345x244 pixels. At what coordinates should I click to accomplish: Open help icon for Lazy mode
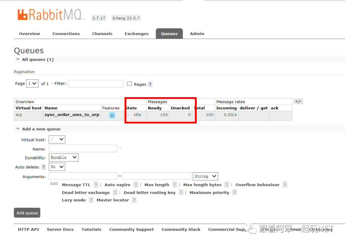(x=91, y=200)
